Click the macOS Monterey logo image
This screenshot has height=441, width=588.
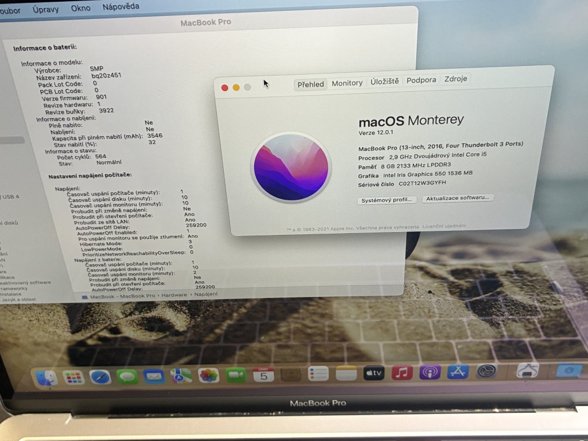pyautogui.click(x=291, y=168)
